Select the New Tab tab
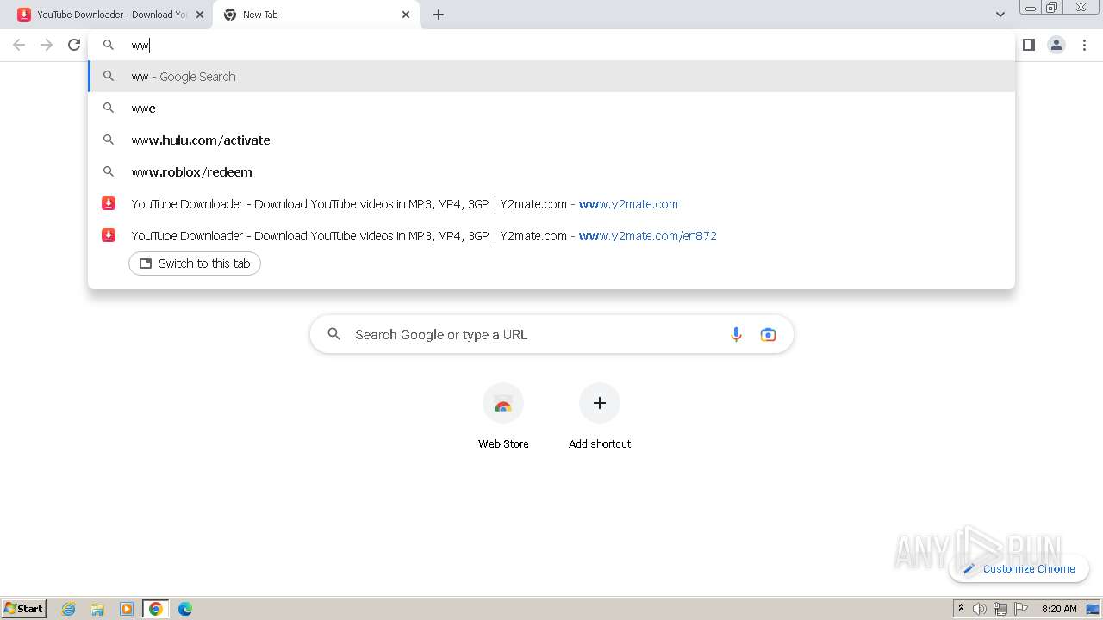 (315, 15)
